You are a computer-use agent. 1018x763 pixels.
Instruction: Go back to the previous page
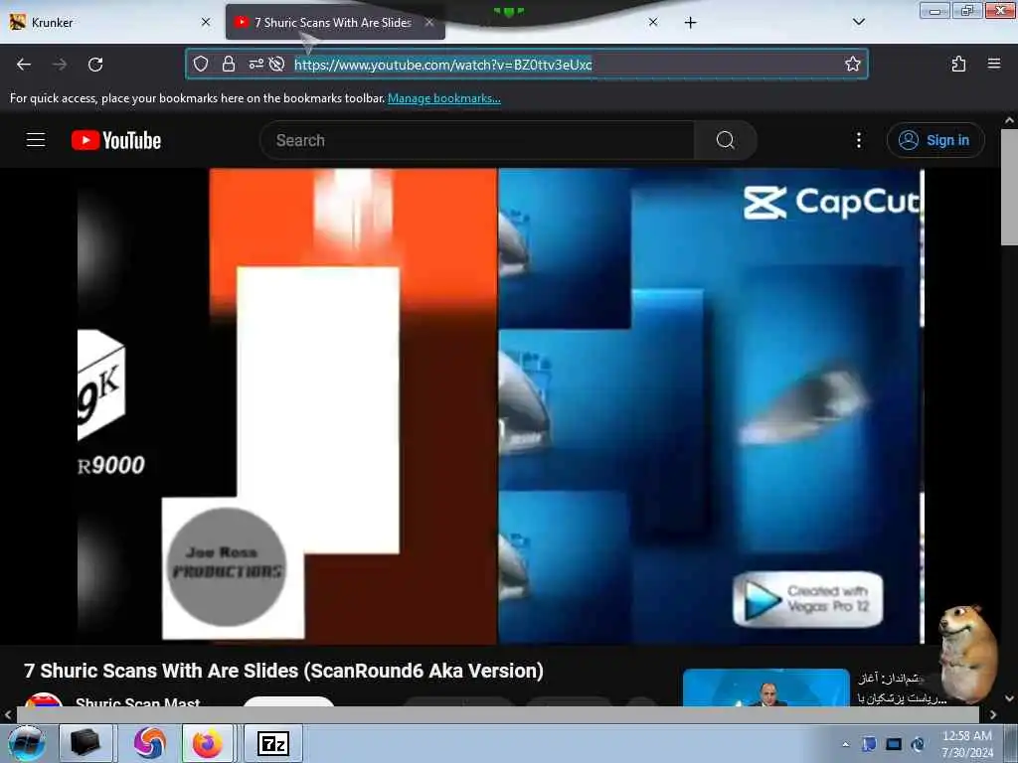(24, 65)
